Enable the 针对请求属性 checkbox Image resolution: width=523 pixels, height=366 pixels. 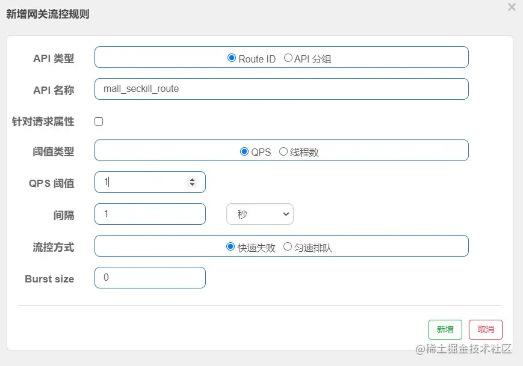(x=99, y=121)
